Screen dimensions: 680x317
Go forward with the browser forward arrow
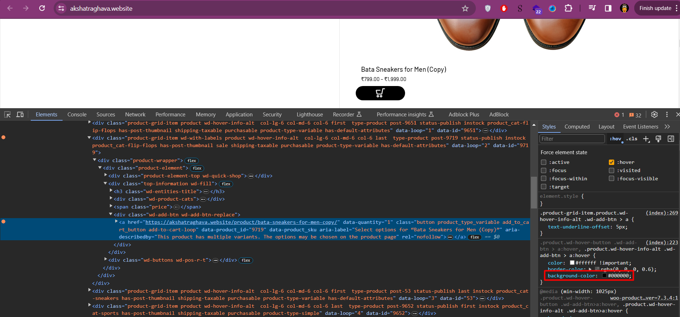26,8
